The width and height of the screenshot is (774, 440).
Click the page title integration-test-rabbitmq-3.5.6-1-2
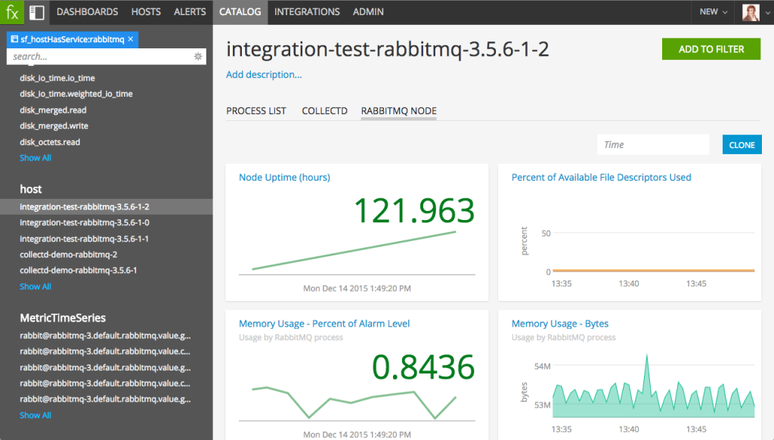tap(388, 49)
